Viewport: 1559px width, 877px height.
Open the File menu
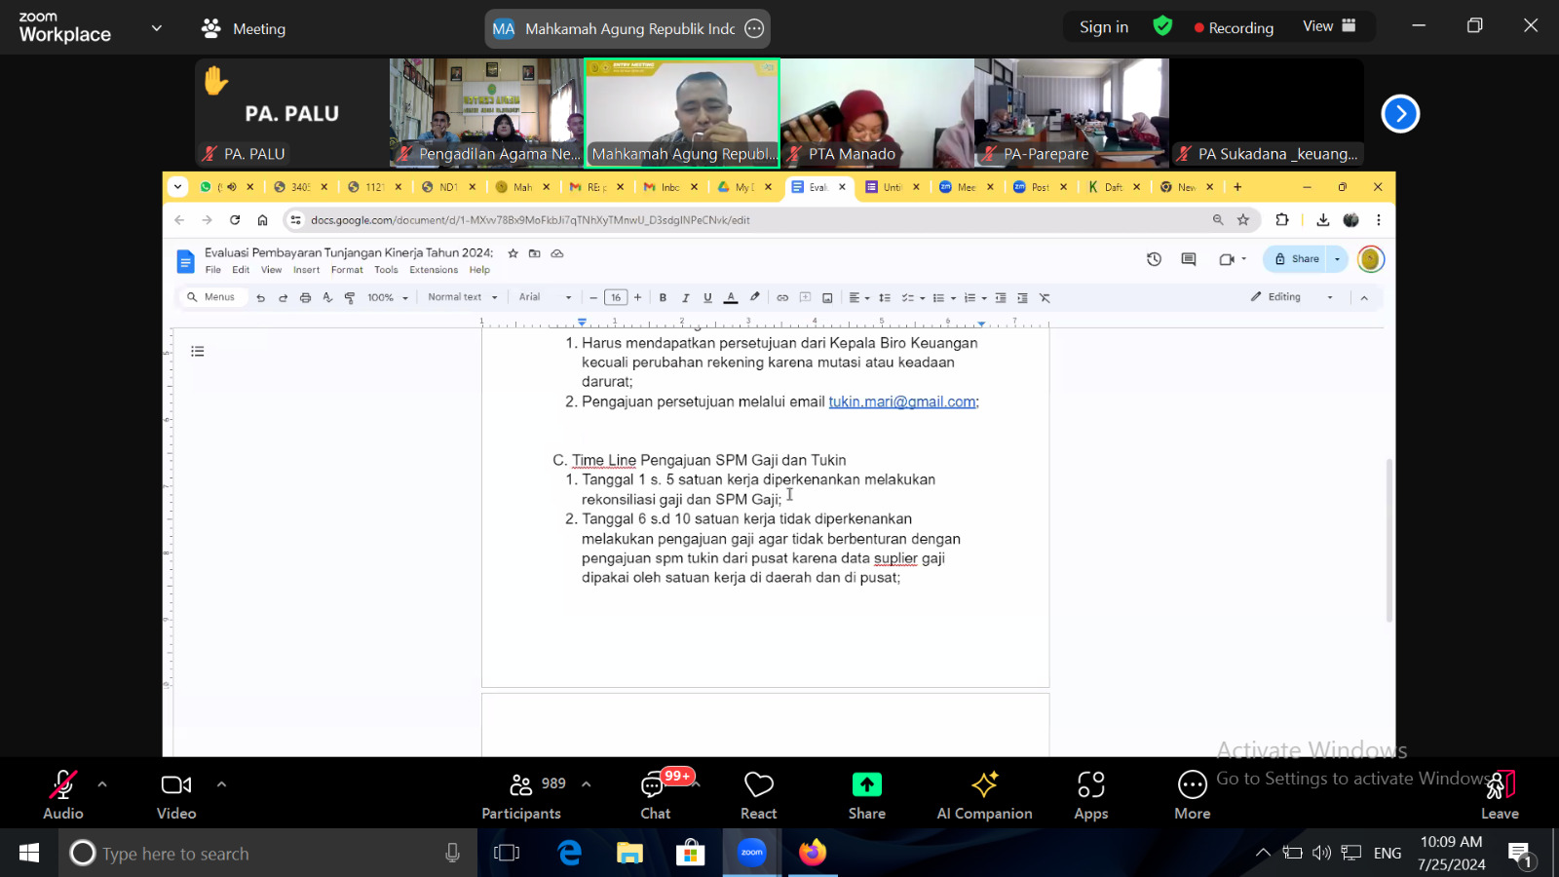(213, 270)
